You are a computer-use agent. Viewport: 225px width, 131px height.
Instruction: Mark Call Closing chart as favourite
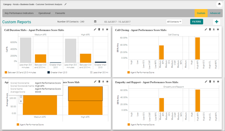218,29
